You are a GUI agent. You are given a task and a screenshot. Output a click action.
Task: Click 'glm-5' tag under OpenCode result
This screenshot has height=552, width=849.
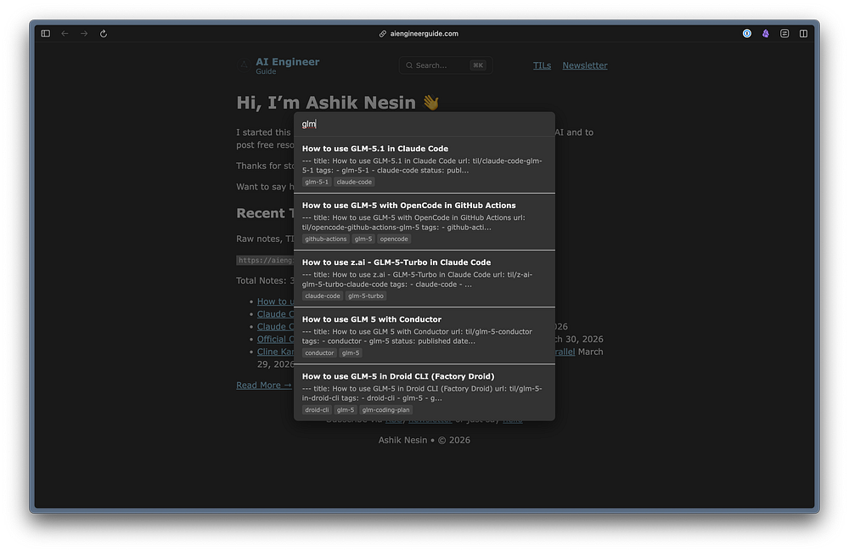coord(363,239)
